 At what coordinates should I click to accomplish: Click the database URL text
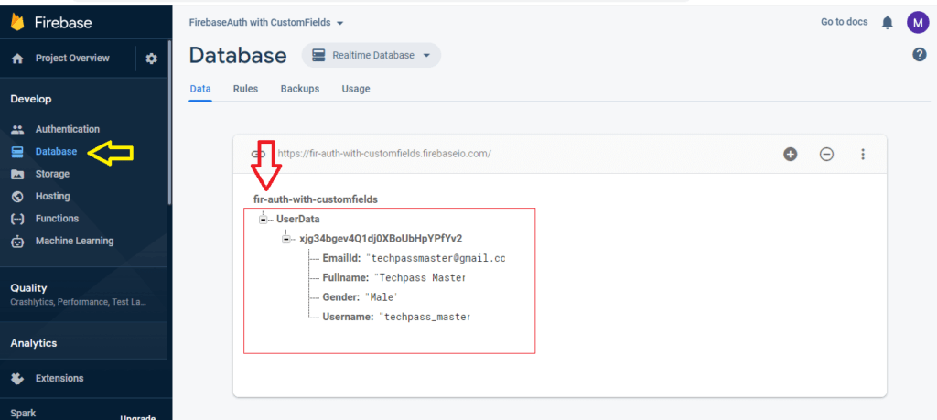(384, 154)
